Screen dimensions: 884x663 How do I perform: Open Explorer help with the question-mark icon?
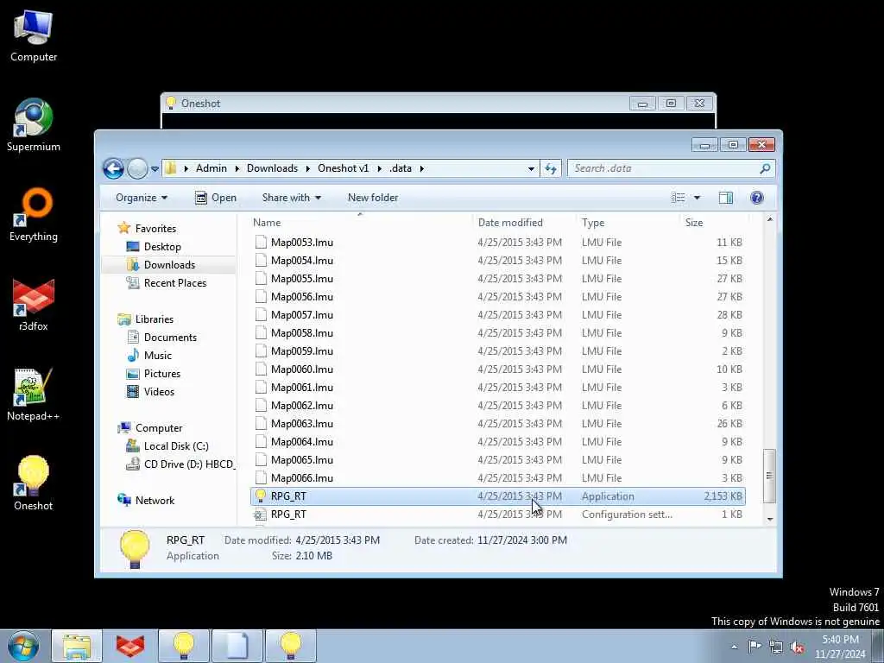click(x=756, y=198)
